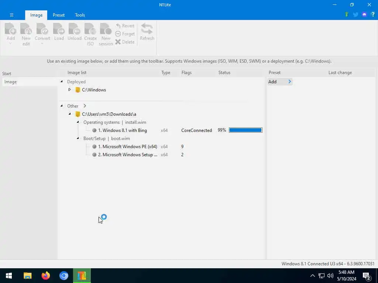This screenshot has height=283, width=378.
Task: Open the notification center icon
Action: coord(367,276)
